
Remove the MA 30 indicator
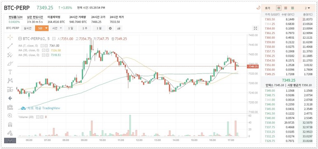[47, 50]
